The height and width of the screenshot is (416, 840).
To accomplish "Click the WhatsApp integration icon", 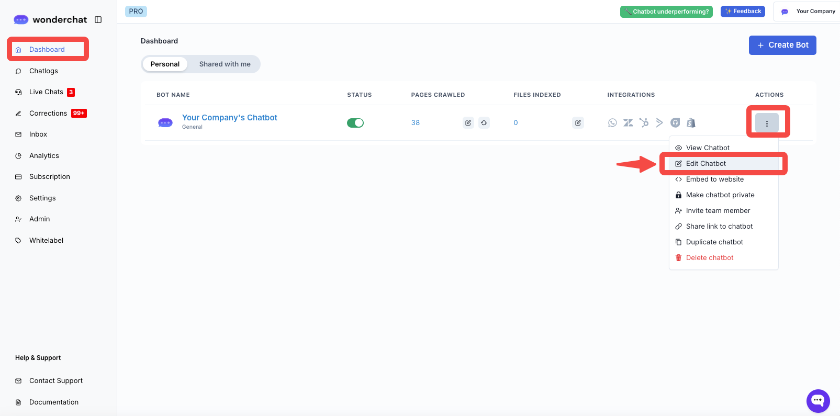I will point(612,122).
